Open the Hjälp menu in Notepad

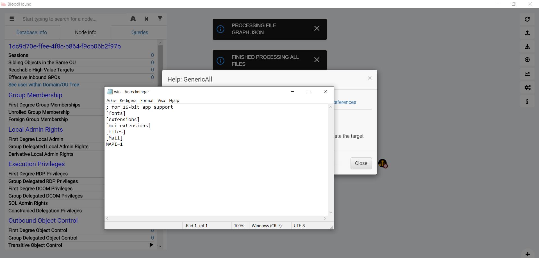[174, 100]
